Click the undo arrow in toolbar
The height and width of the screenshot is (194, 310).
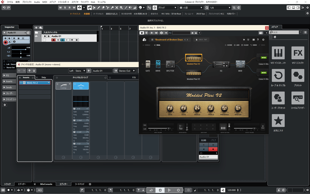pyautogui.click(x=4, y=8)
